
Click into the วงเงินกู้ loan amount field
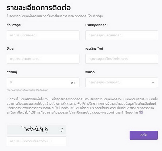coord(43,83)
